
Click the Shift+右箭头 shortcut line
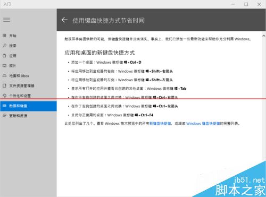[x=122, y=71]
